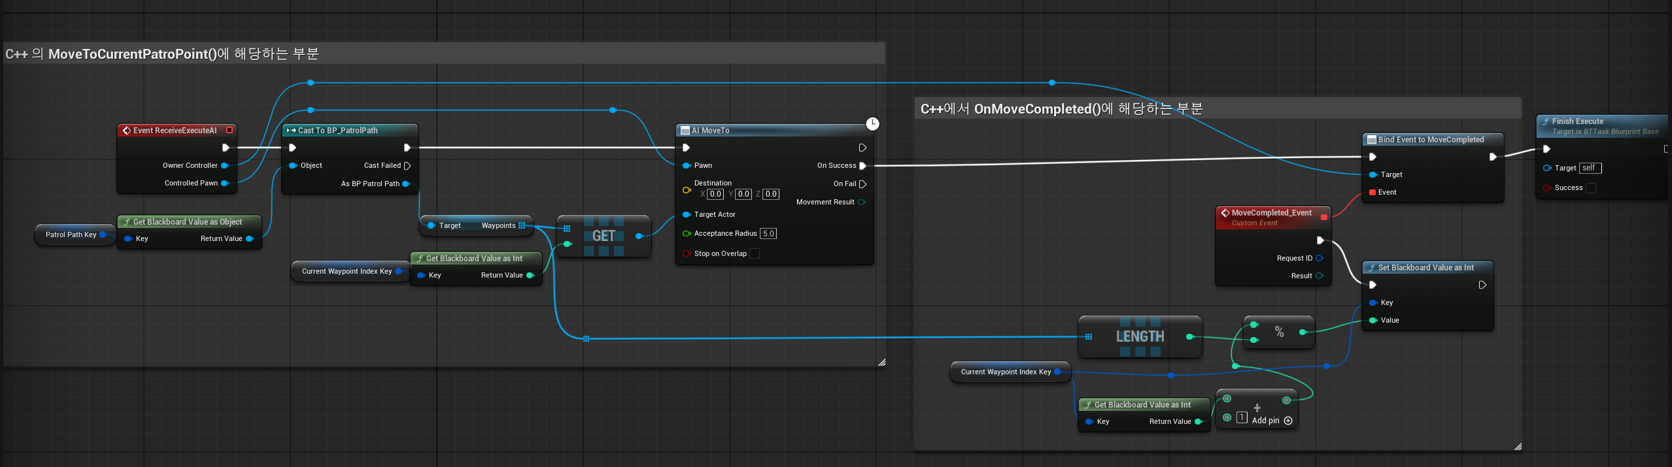Click the Cast Failed exec pin
Image resolution: width=1672 pixels, height=467 pixels.
click(407, 166)
